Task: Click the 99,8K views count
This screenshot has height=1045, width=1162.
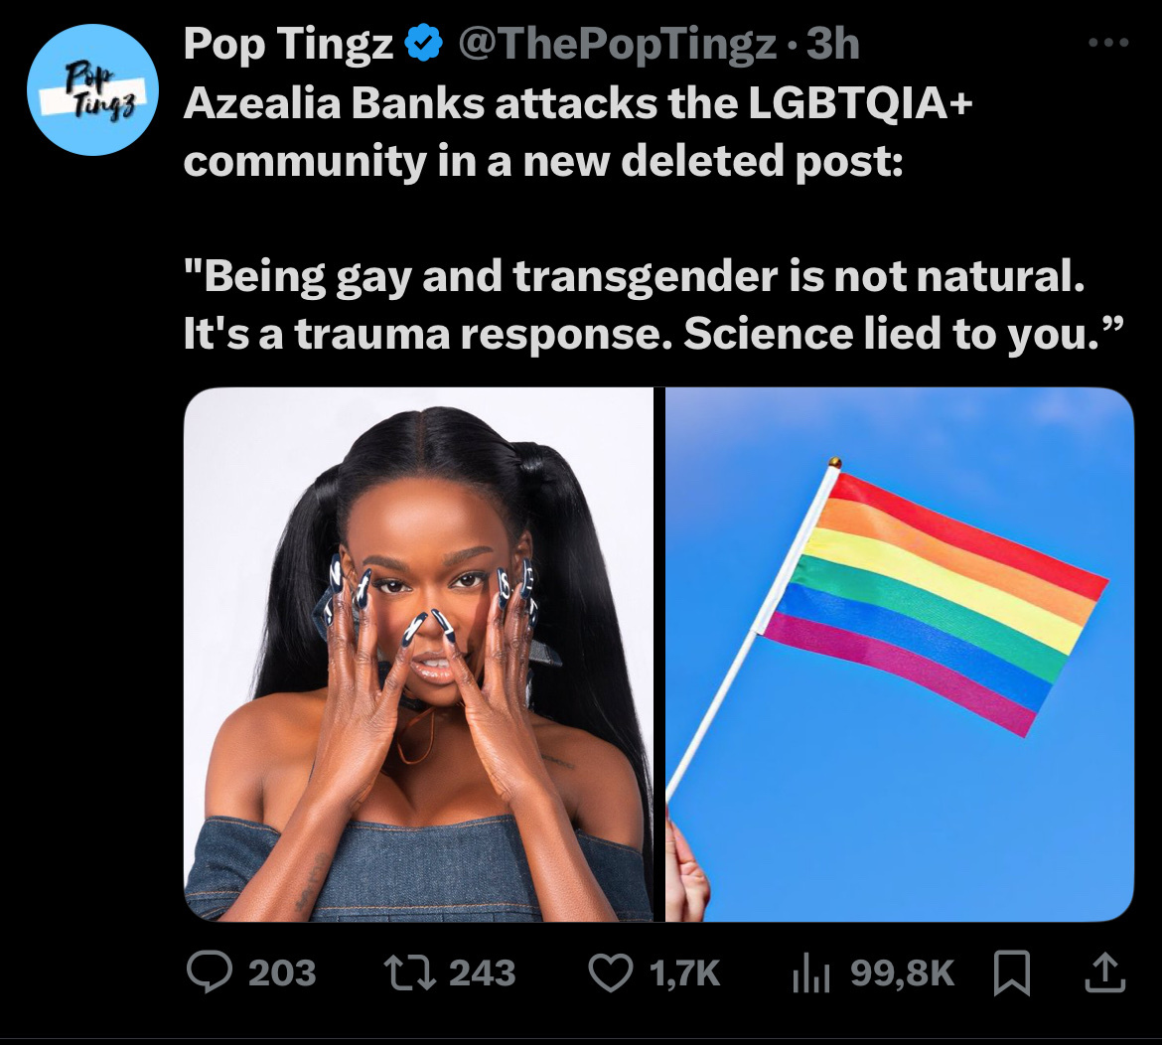Action: click(903, 972)
